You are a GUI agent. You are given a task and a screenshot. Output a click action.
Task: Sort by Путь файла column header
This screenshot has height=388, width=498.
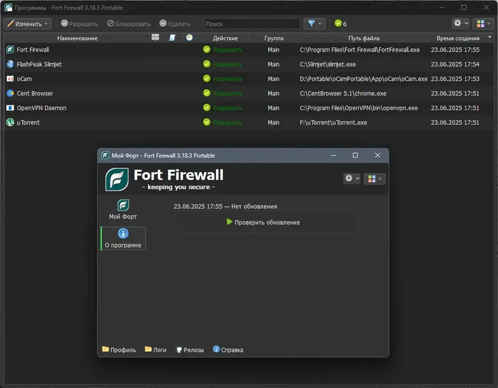coord(364,38)
